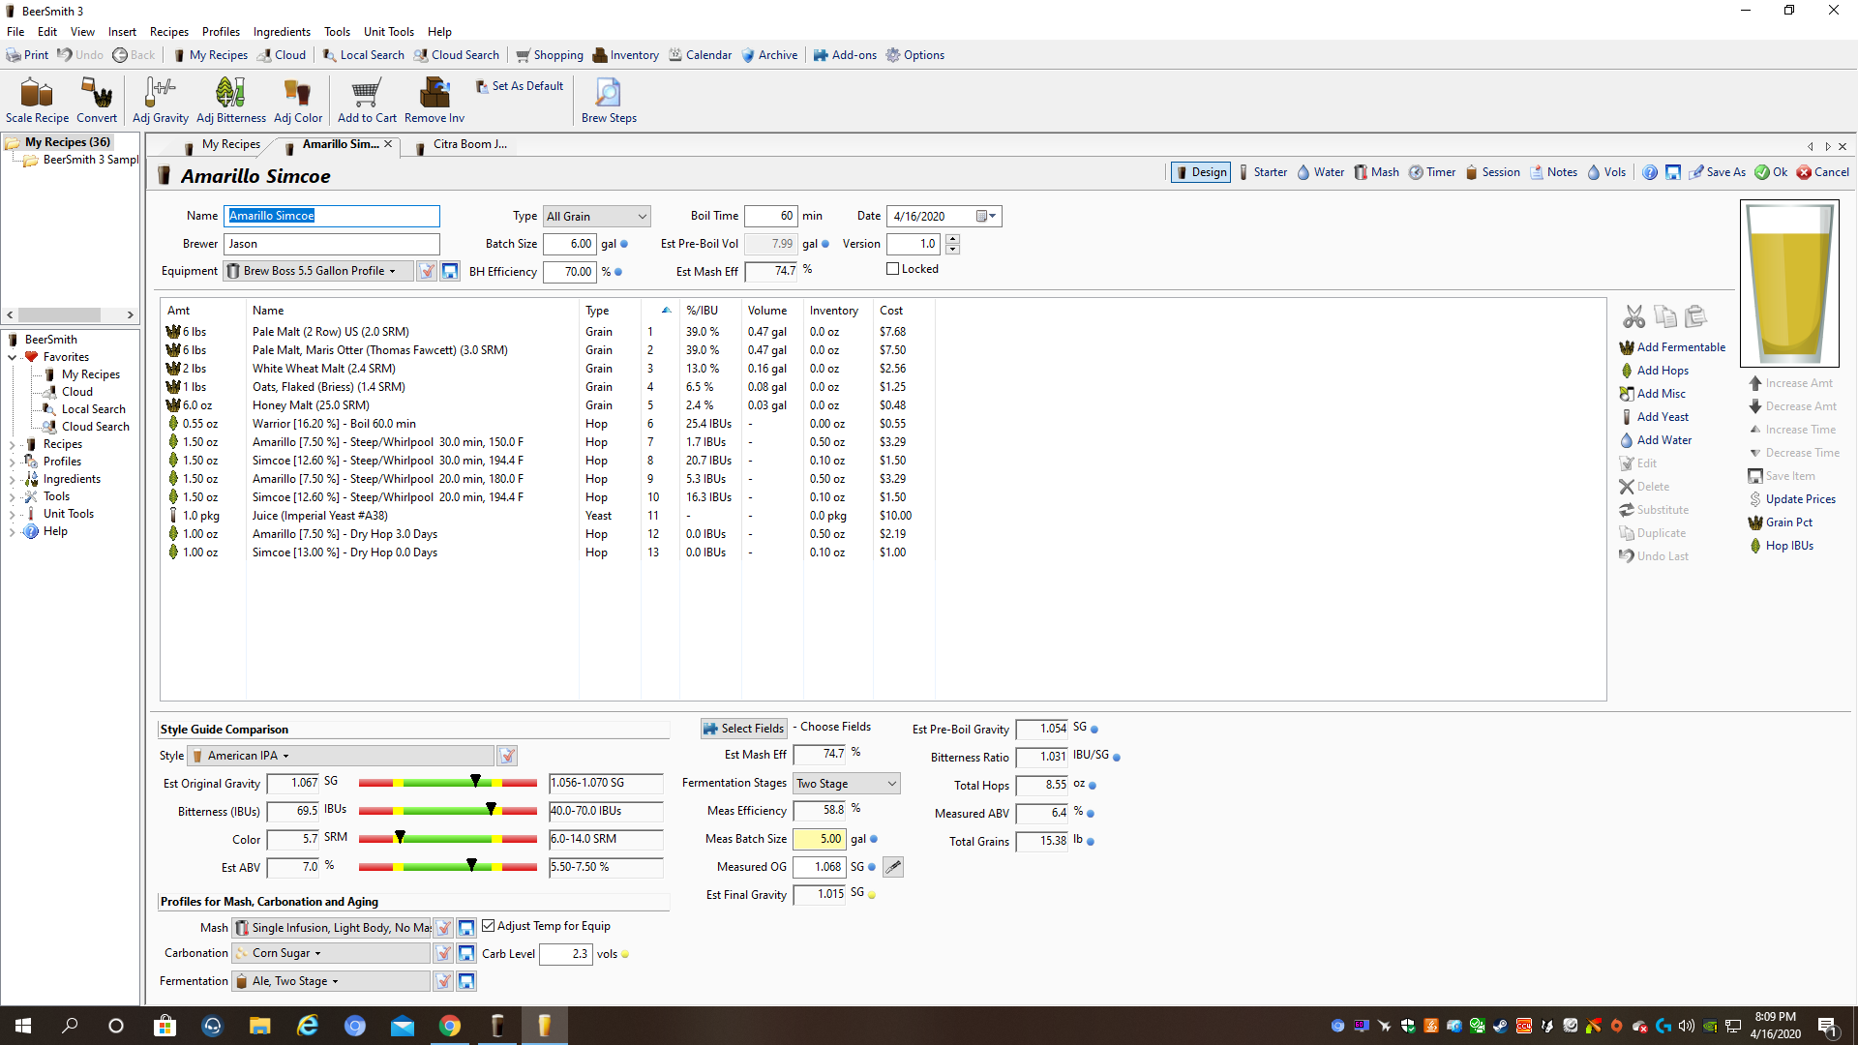The height and width of the screenshot is (1045, 1858).
Task: Click the Ok button
Action: tap(1772, 172)
